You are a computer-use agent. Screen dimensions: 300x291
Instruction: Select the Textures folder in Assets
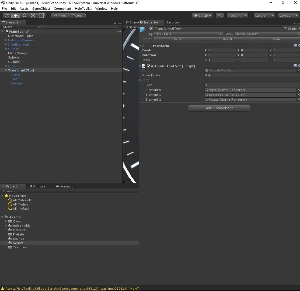click(19, 247)
